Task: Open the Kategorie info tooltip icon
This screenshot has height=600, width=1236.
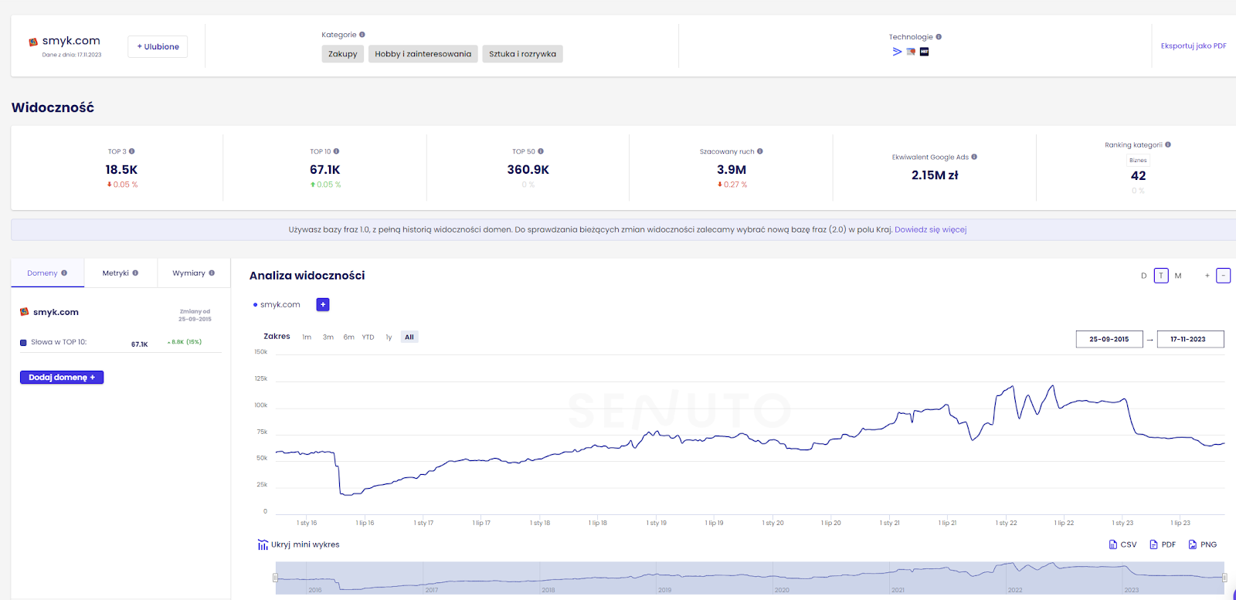Action: tap(362, 35)
